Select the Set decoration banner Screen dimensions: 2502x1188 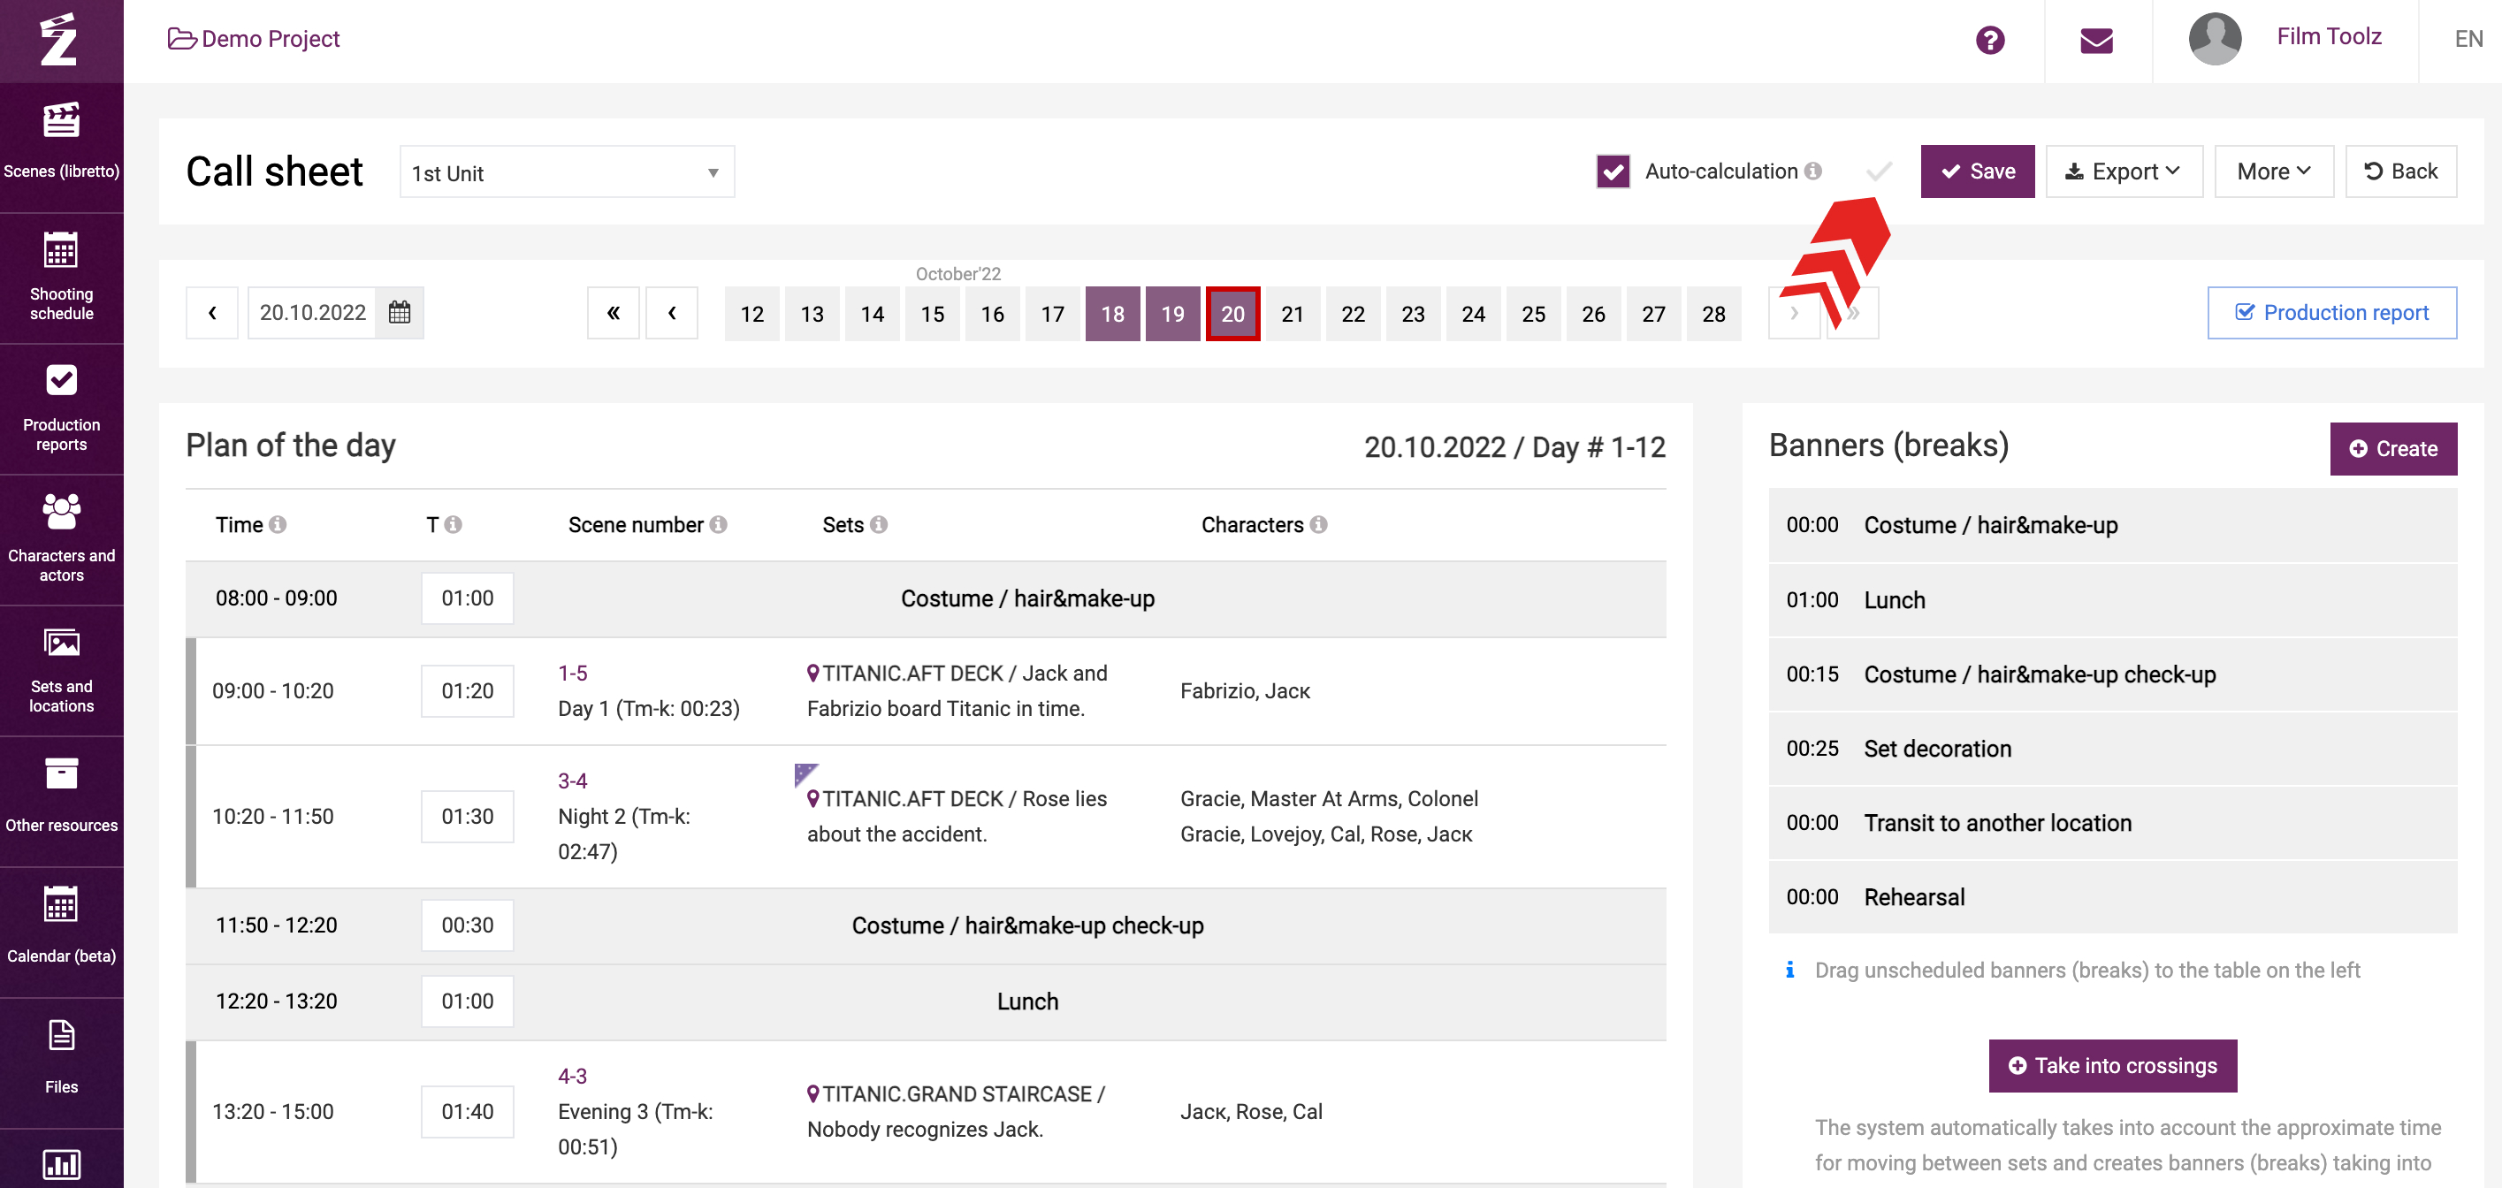tap(2111, 748)
